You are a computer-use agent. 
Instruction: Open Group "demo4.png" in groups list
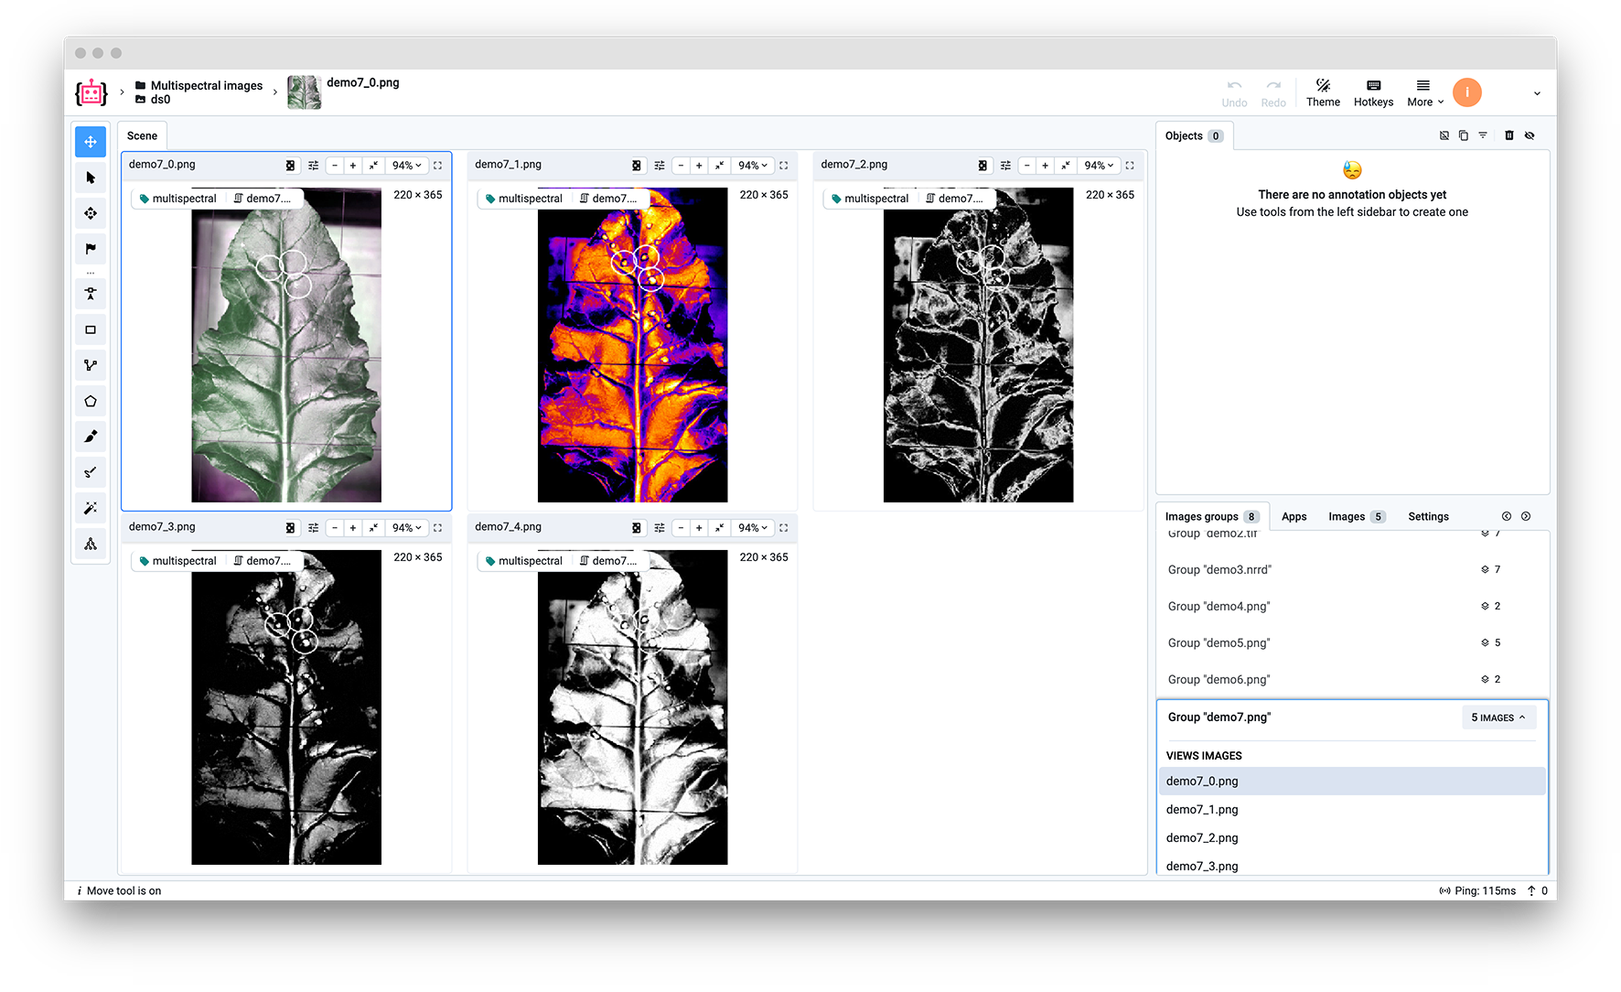click(x=1218, y=607)
